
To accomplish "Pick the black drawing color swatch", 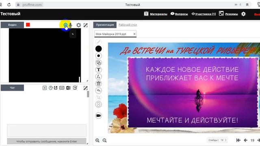I will tap(98, 49).
